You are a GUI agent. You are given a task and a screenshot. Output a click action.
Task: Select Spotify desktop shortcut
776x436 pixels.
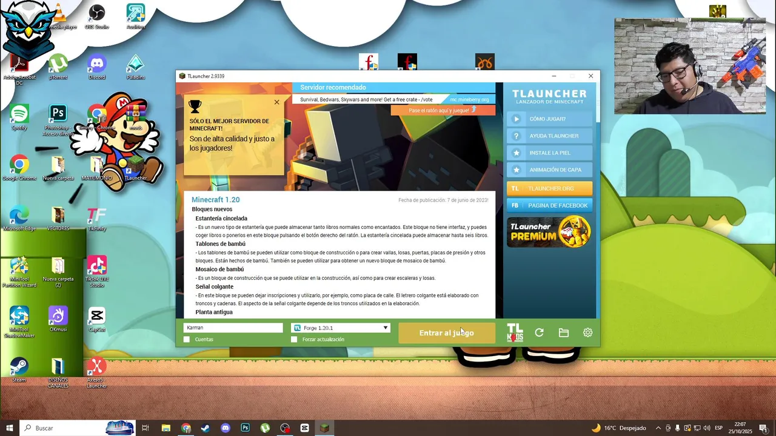[x=19, y=117]
